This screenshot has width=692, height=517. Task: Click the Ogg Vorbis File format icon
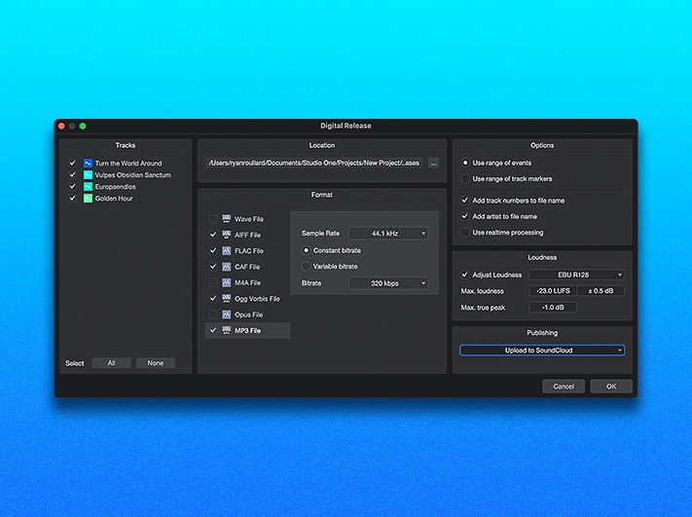tap(227, 299)
